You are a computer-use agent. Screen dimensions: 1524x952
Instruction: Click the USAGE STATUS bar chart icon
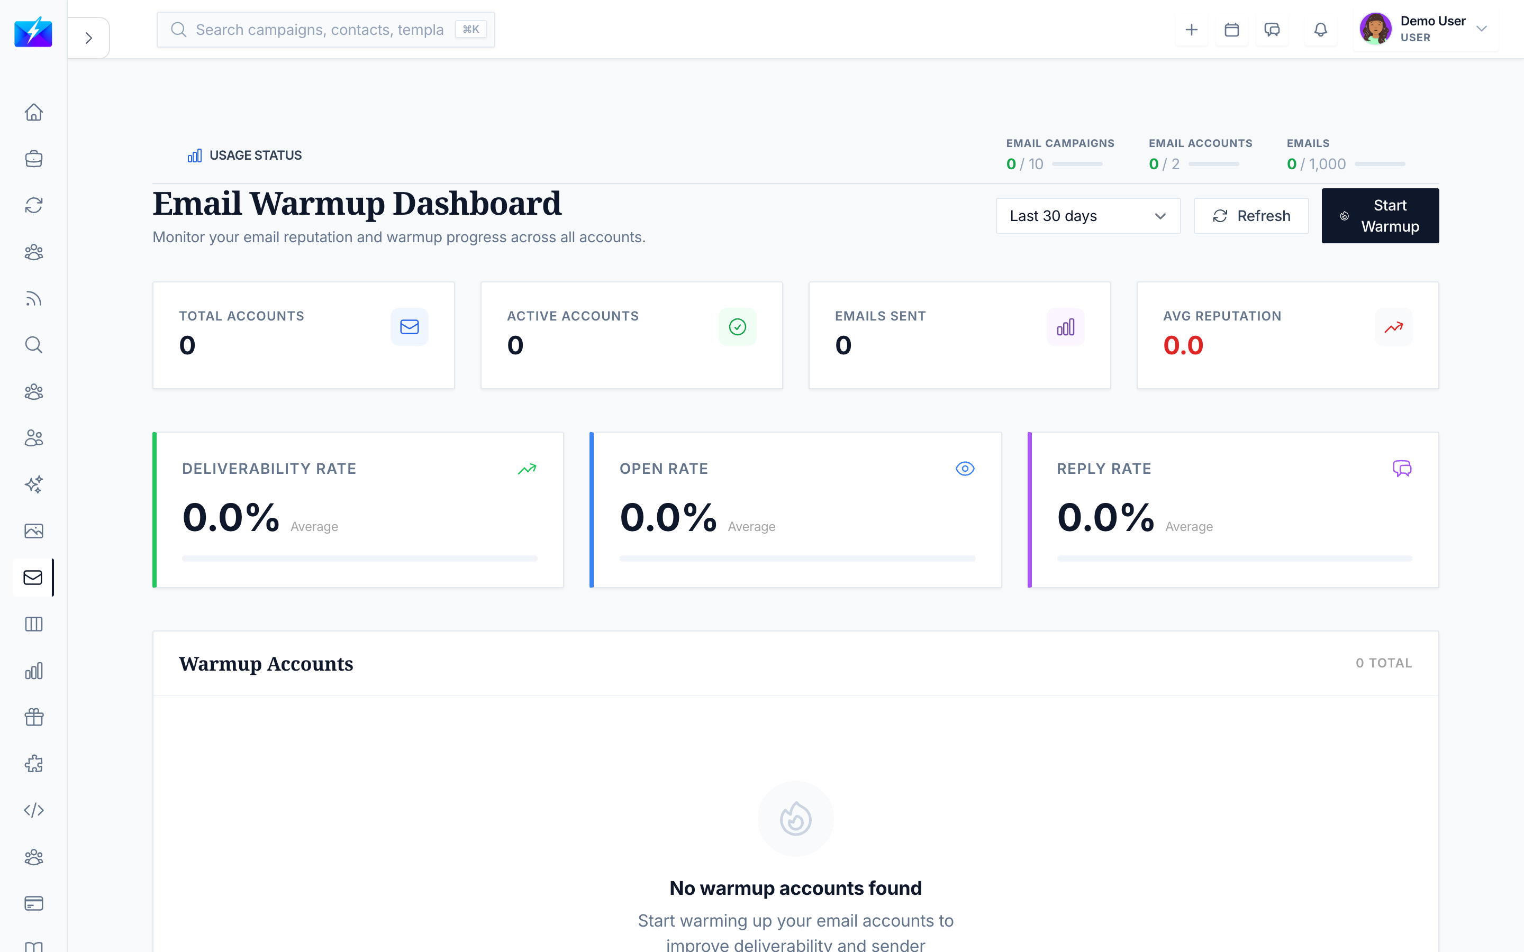(x=195, y=155)
